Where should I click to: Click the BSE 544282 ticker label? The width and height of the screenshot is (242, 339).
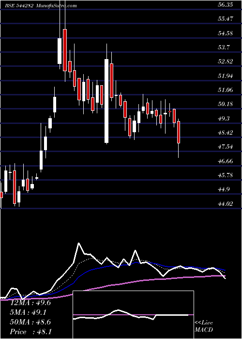tap(19, 6)
